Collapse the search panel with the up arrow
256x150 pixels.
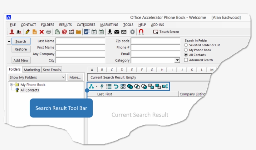[9, 41]
